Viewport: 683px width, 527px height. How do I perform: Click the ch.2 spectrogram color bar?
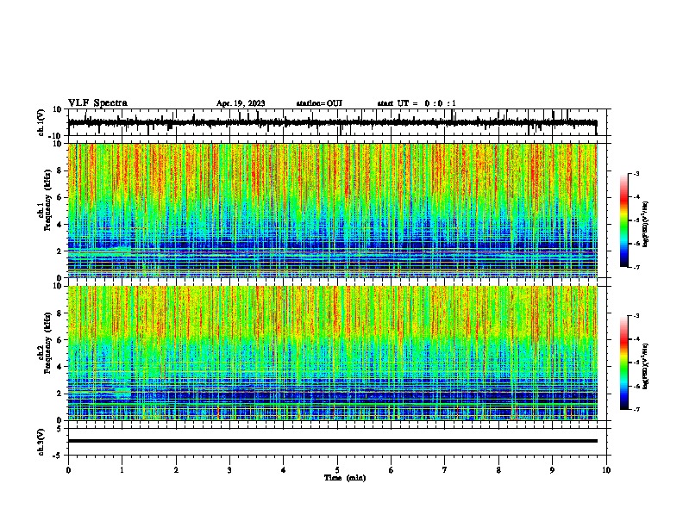[x=623, y=363]
